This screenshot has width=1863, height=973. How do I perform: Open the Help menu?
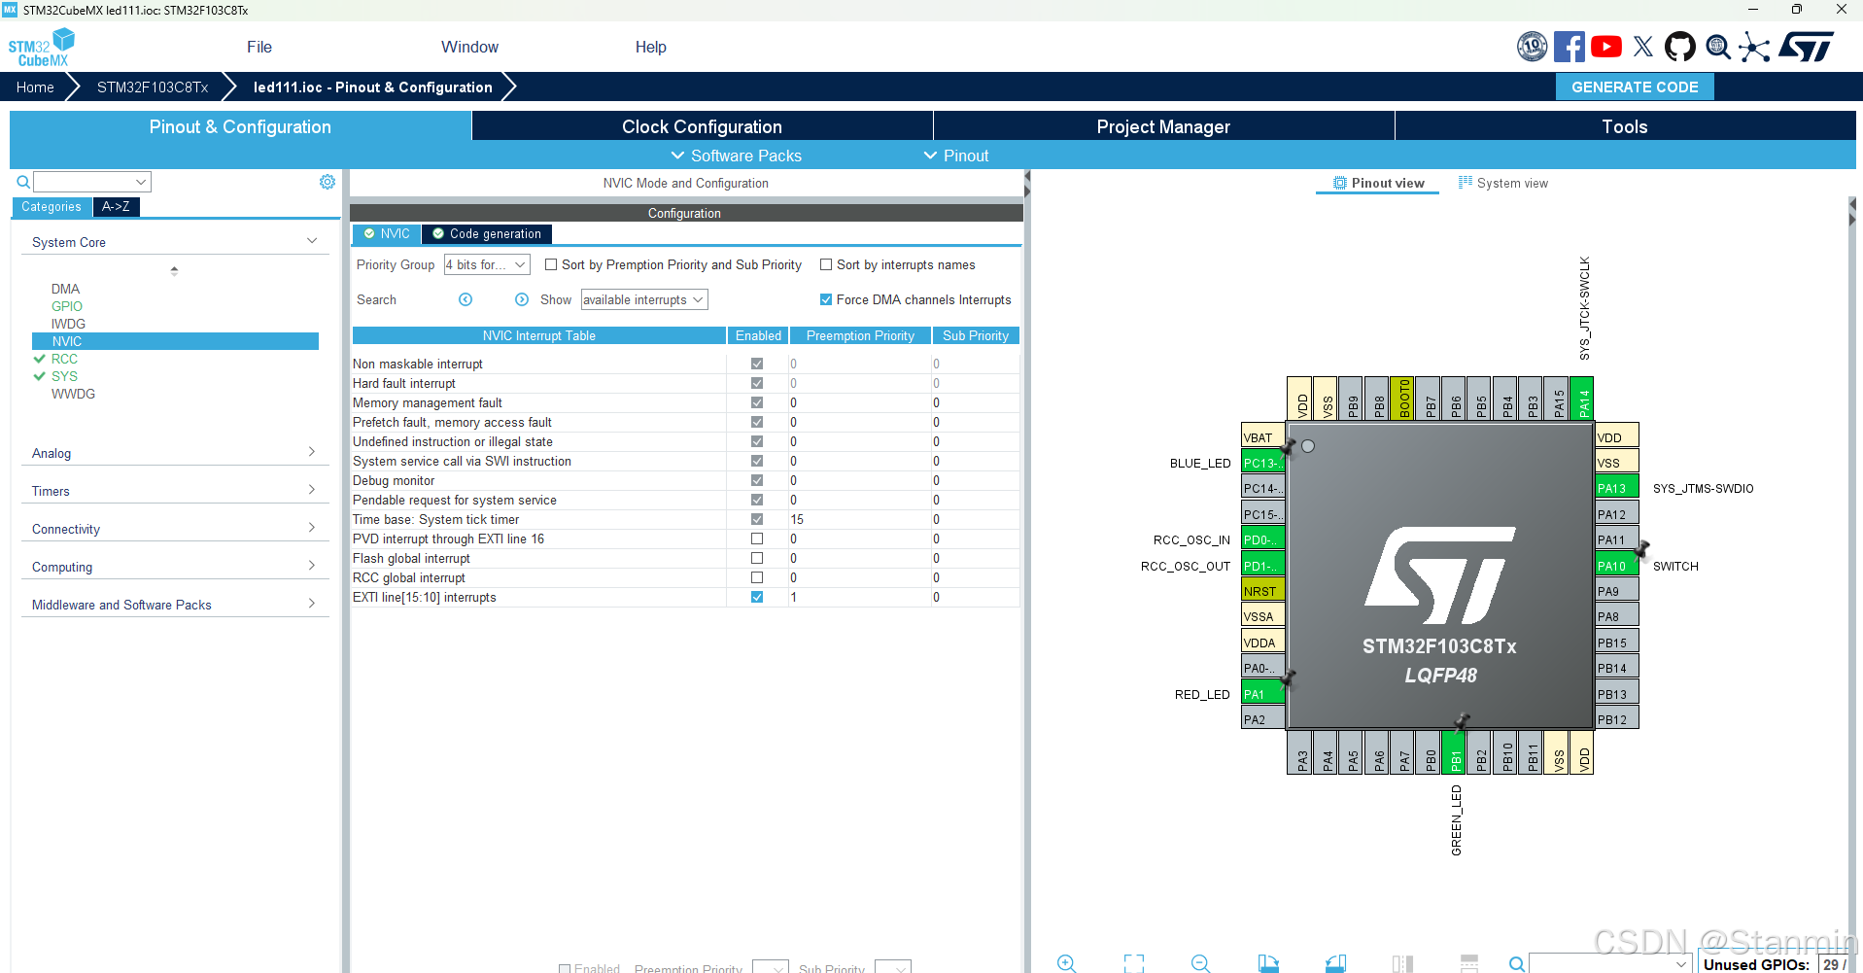650,47
